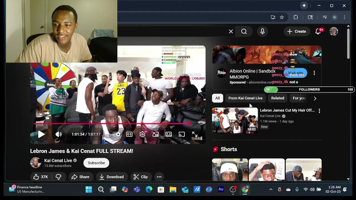The image size is (356, 200).
Task: Open Adobe Audition from taskbar
Action: coord(221,189)
